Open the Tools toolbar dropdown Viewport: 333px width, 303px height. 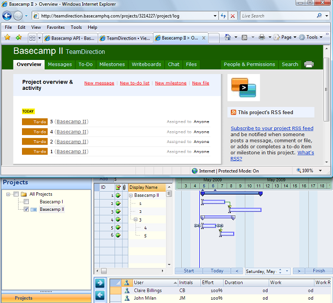tap(321, 37)
